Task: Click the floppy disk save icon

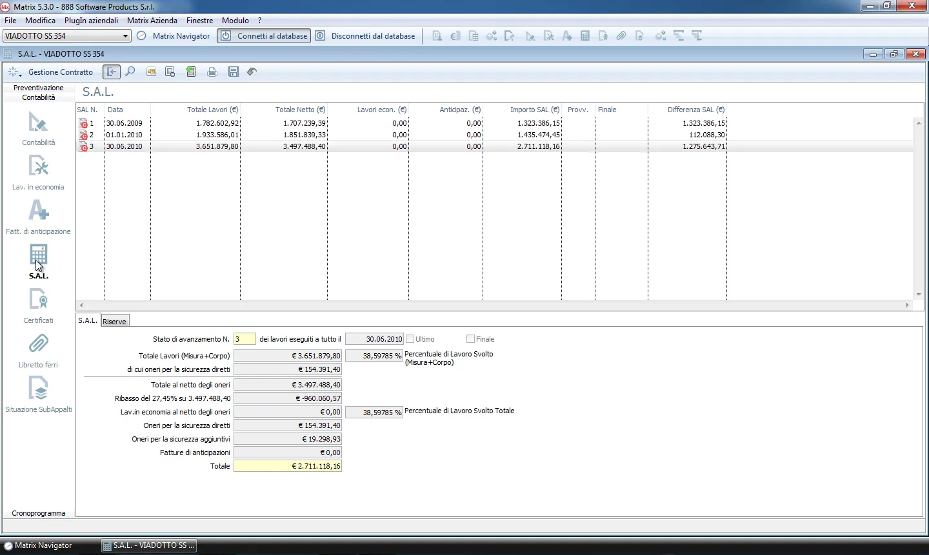Action: (x=234, y=72)
